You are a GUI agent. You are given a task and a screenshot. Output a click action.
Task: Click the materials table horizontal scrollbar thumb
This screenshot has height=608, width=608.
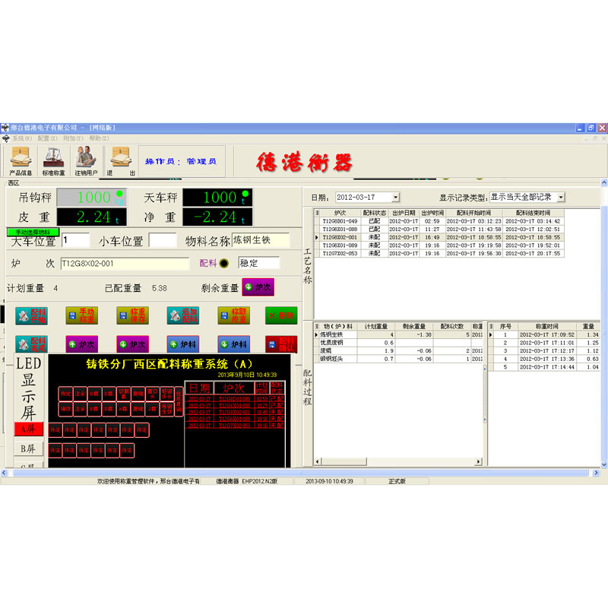click(344, 461)
